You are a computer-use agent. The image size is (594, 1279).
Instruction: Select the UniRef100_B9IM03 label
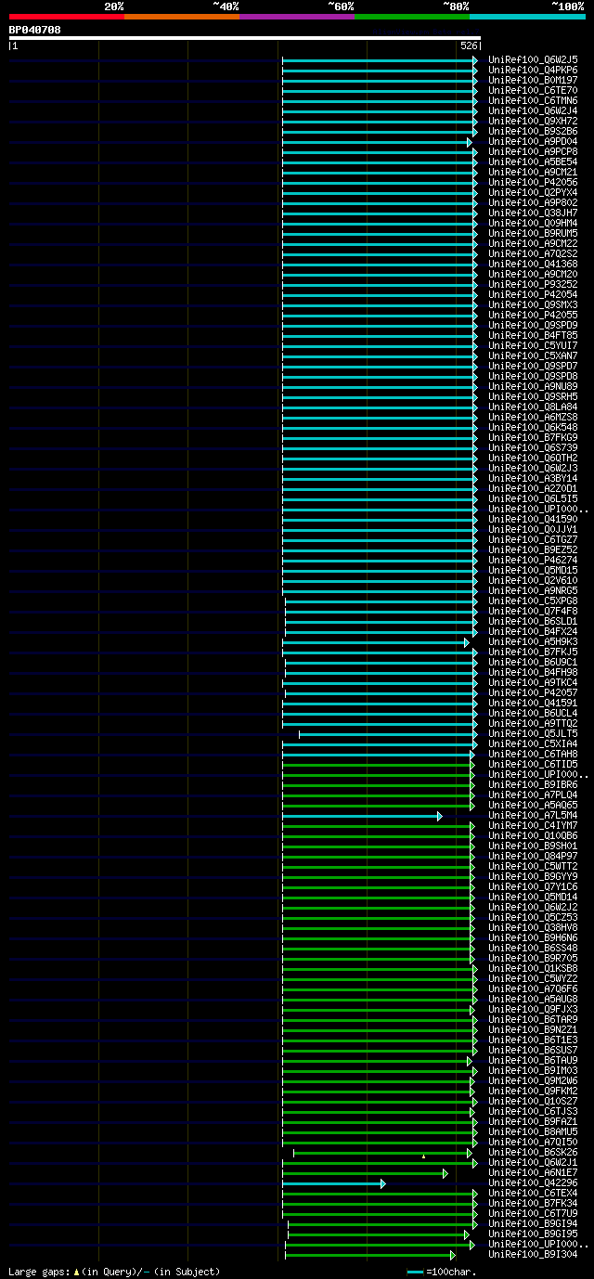pyautogui.click(x=534, y=1070)
